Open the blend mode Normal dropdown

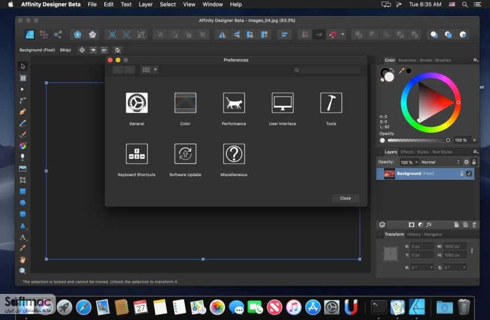click(x=440, y=162)
